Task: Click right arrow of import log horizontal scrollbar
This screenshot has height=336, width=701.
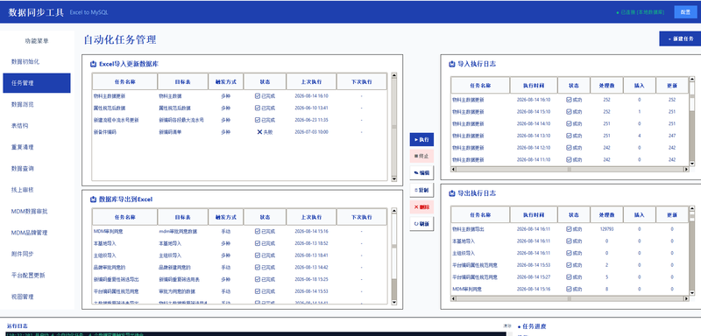Action: [686, 170]
